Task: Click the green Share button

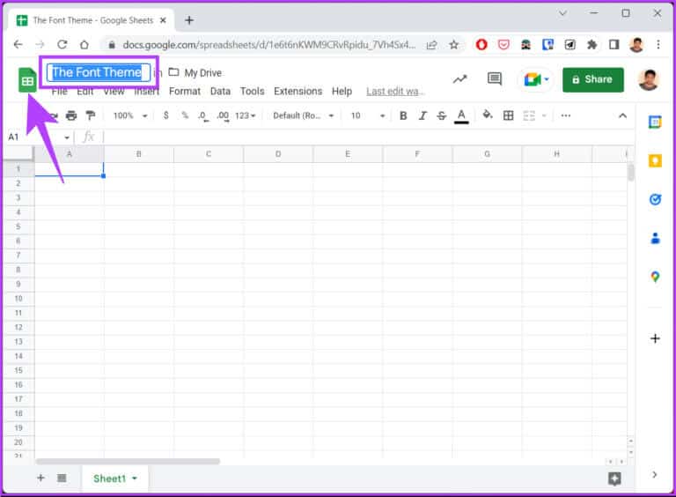Action: (x=592, y=79)
